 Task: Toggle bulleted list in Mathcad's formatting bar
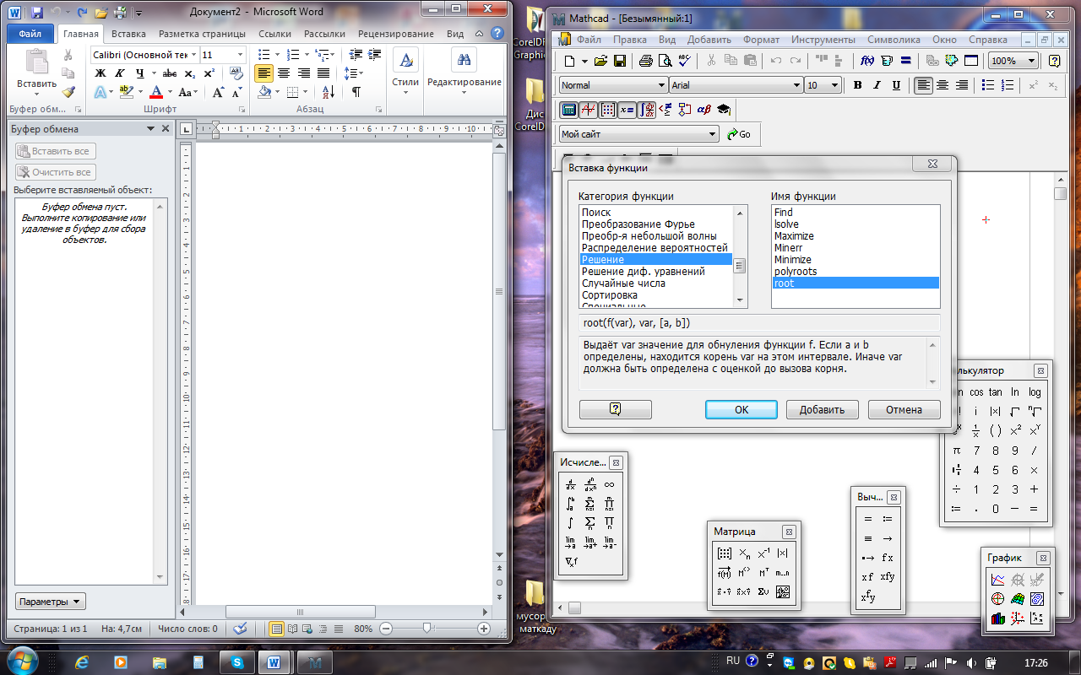(x=988, y=85)
